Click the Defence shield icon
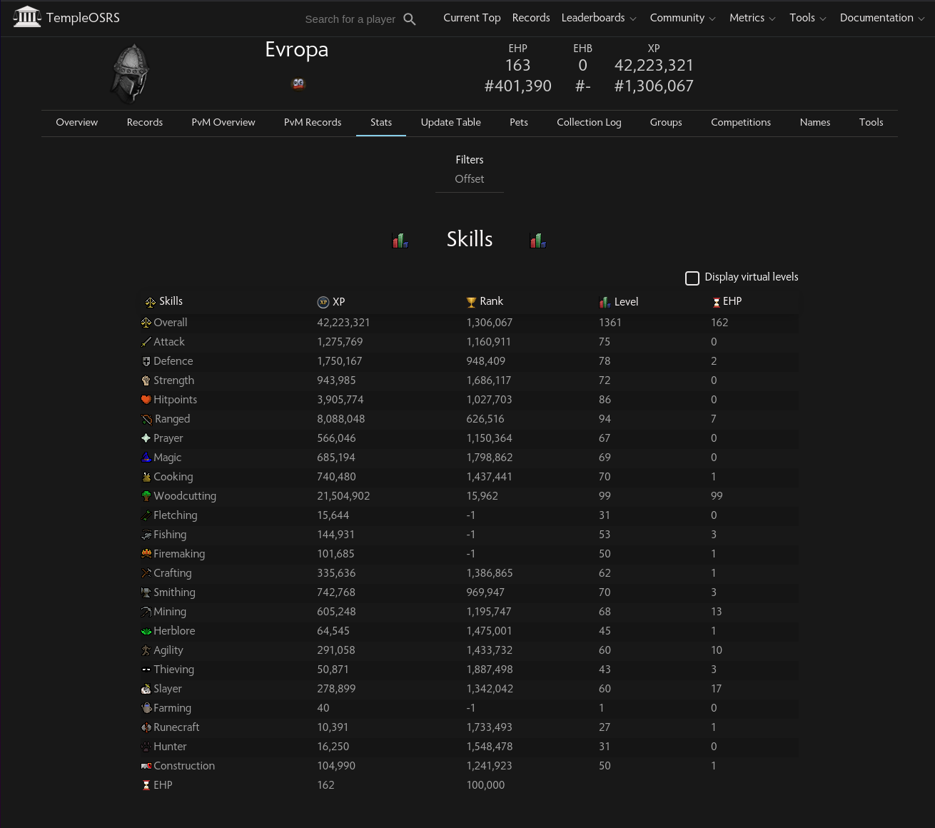Image resolution: width=935 pixels, height=828 pixels. [x=146, y=361]
